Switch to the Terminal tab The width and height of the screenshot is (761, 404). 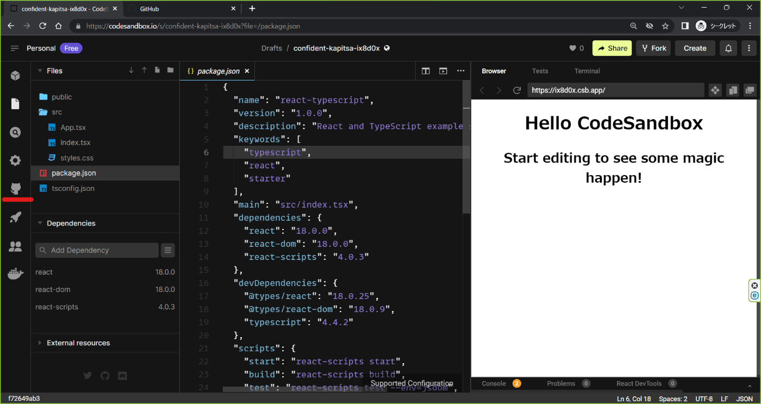pos(587,71)
